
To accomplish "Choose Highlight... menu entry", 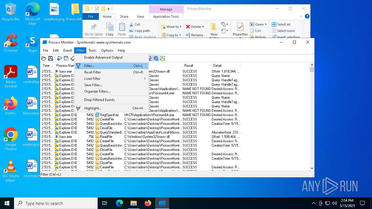I will [112, 108].
